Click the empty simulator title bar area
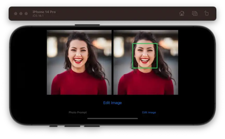The height and width of the screenshot is (139, 225). pyautogui.click(x=118, y=14)
